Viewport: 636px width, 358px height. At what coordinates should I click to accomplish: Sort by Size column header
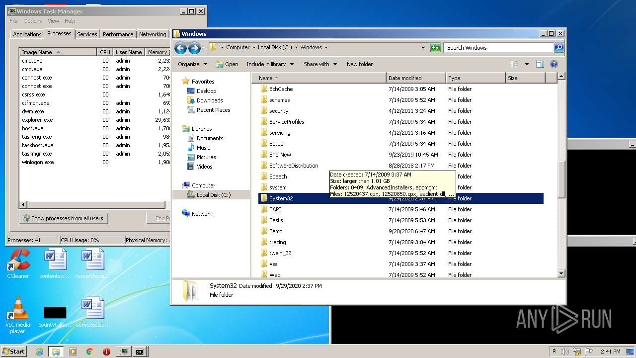pyautogui.click(x=525, y=78)
